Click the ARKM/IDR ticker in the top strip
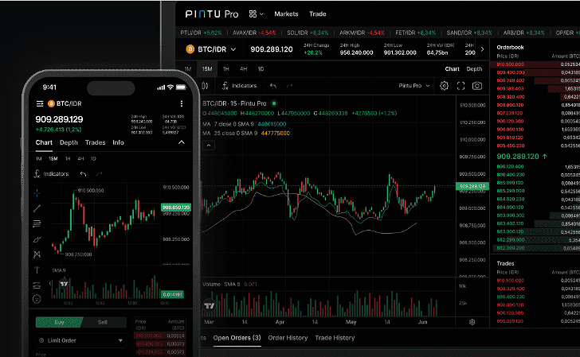This screenshot has width=580, height=357. click(362, 33)
